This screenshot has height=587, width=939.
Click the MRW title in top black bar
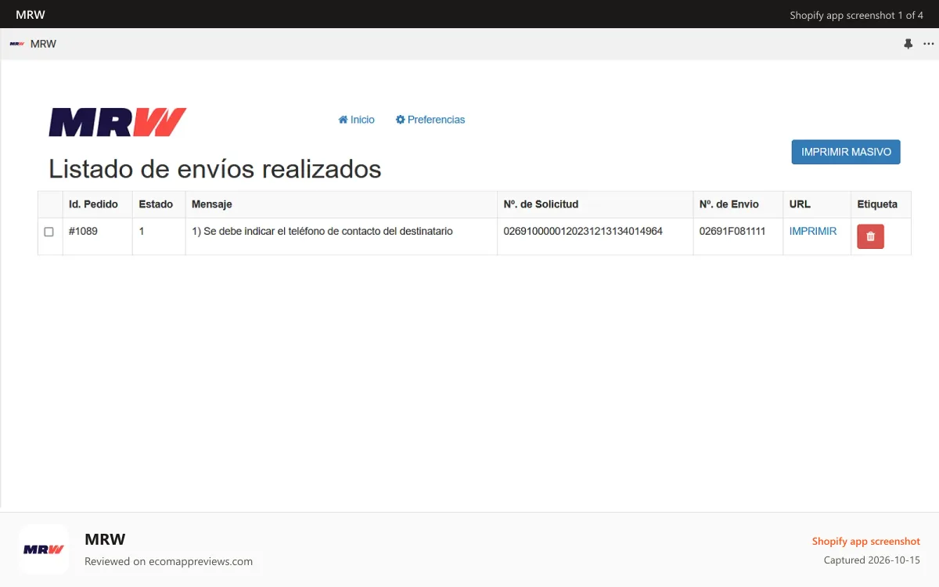[31, 15]
